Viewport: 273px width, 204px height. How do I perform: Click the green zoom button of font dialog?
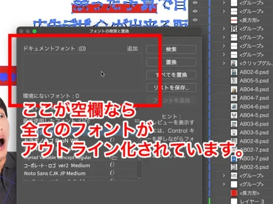tap(34, 31)
